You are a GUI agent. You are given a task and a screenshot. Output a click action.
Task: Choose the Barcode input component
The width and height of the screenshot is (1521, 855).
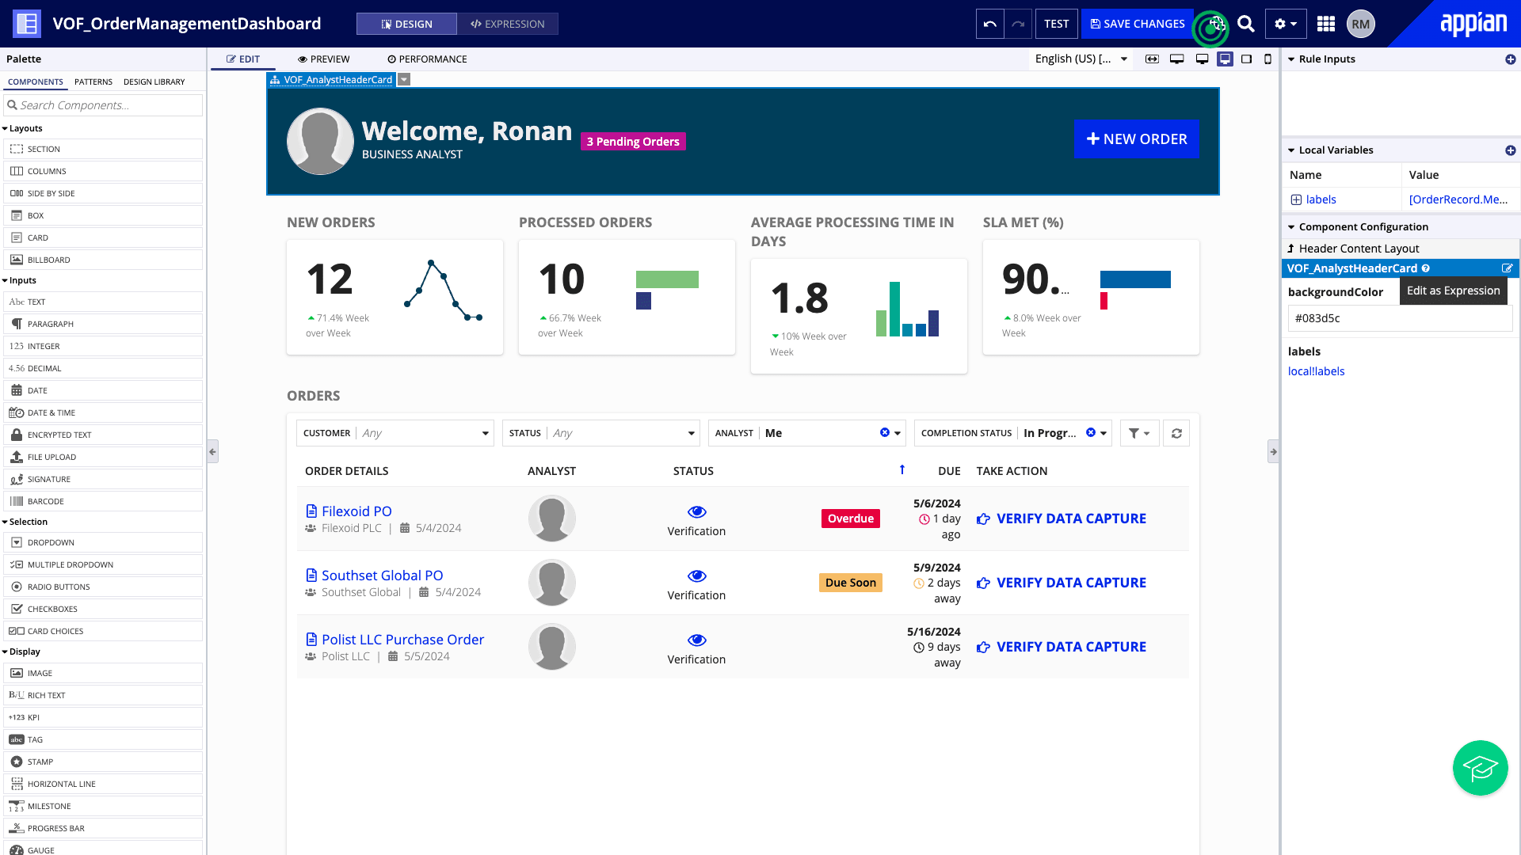103,501
